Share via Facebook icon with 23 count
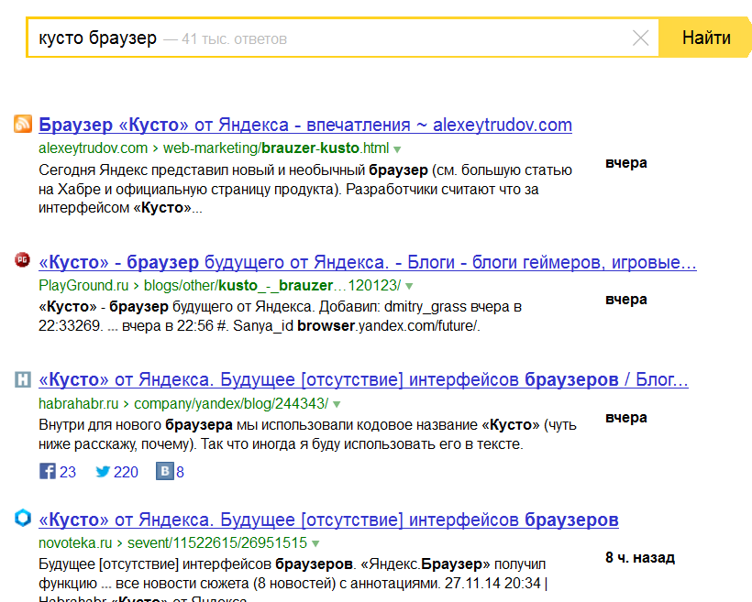This screenshot has width=752, height=602. [48, 472]
